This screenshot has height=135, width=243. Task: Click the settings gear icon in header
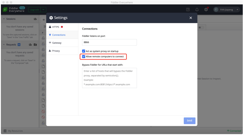(x=206, y=9)
